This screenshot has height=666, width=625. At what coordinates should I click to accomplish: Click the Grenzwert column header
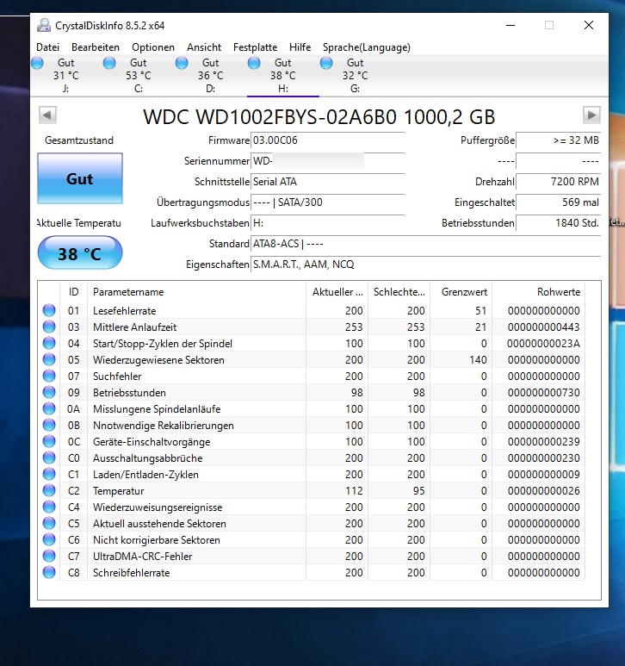pyautogui.click(x=461, y=292)
